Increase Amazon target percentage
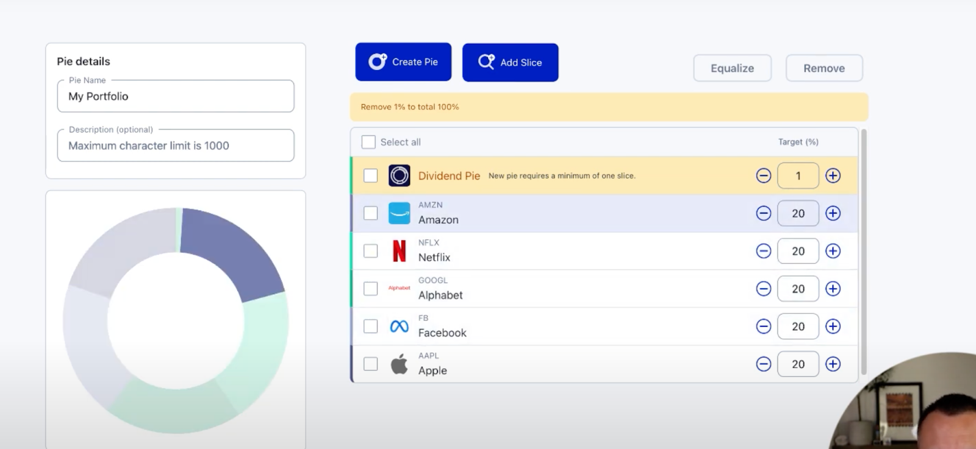The height and width of the screenshot is (449, 976). (833, 213)
